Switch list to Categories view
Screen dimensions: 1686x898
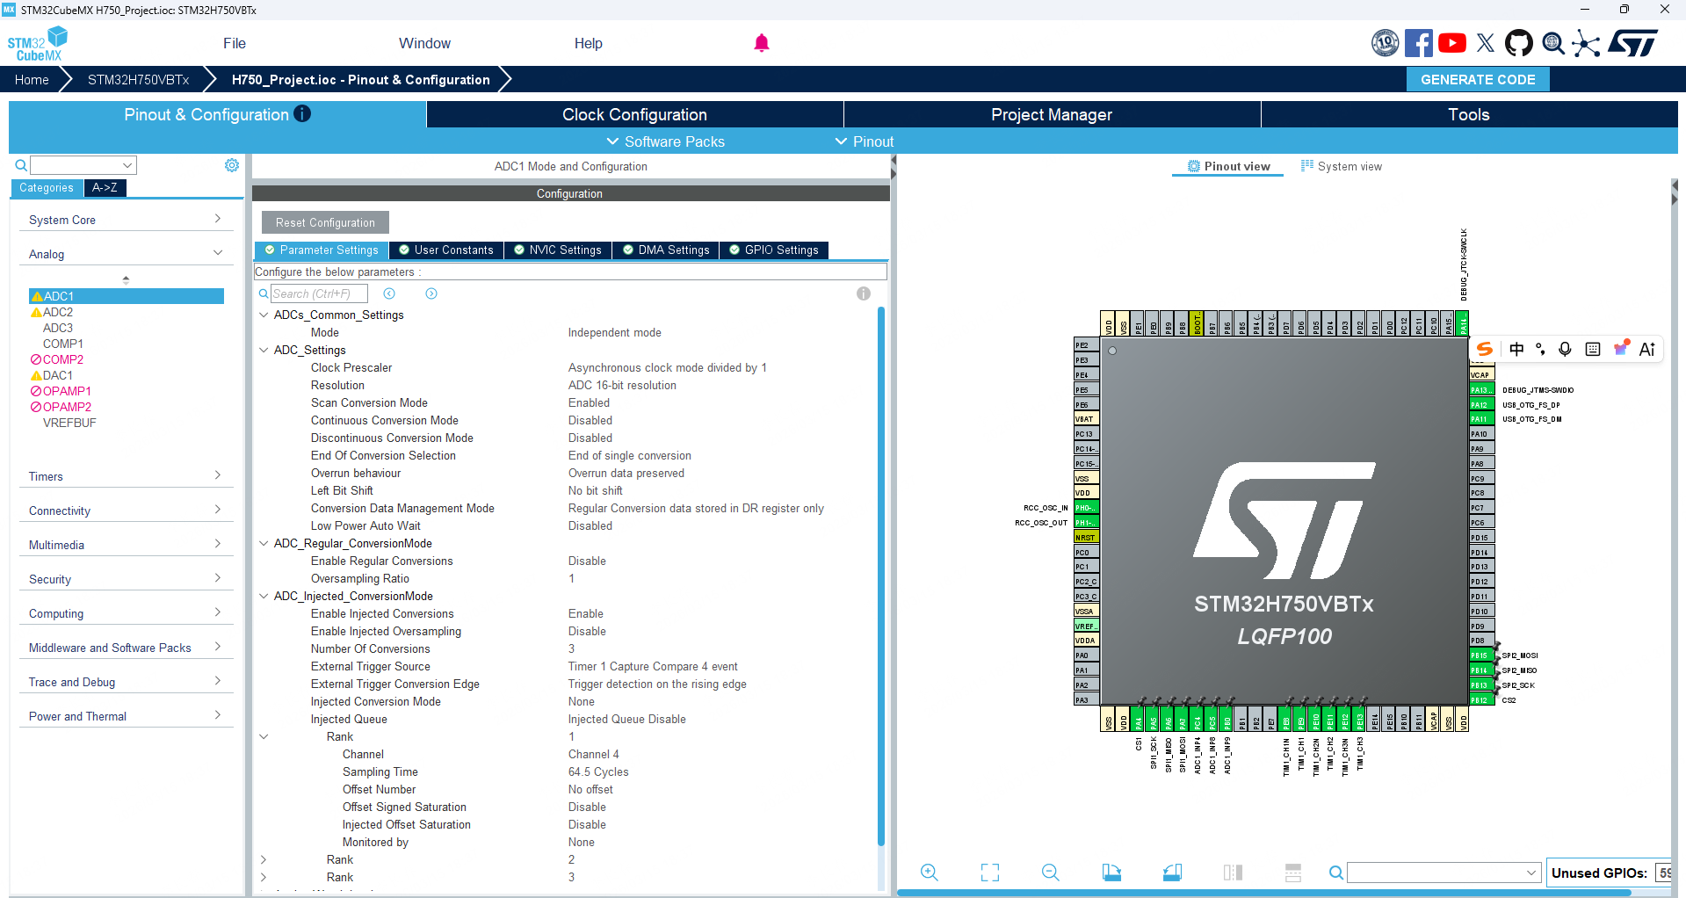47,188
